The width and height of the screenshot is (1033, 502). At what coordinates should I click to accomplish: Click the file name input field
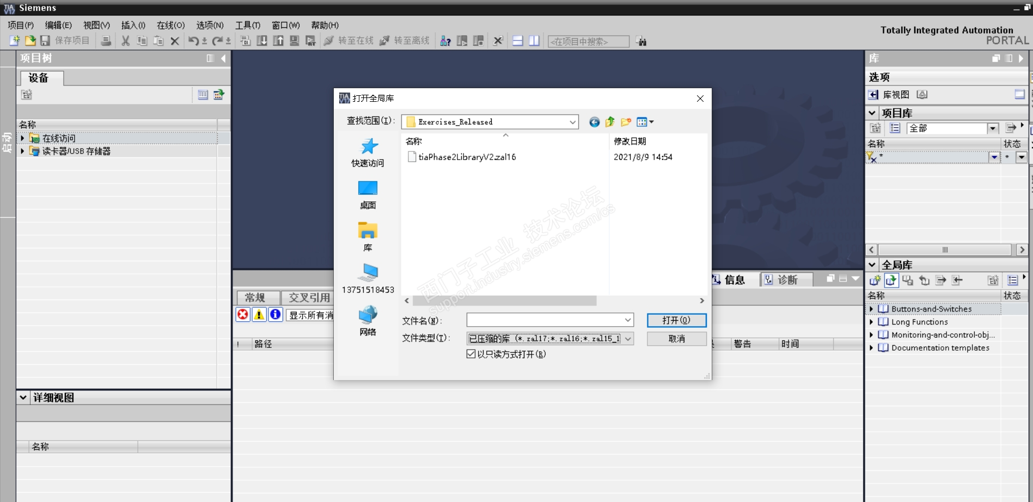(x=545, y=320)
